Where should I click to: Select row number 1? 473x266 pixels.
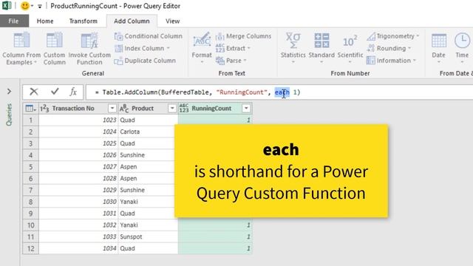click(30, 120)
